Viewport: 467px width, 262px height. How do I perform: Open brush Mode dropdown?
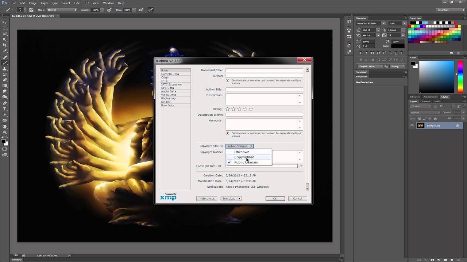(61, 10)
